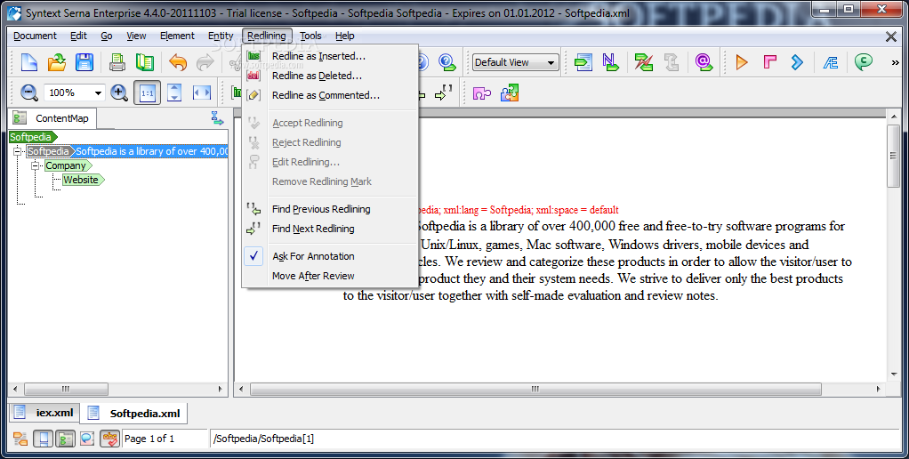Click the purple @ attribute icon
The image size is (909, 459).
pos(704,62)
